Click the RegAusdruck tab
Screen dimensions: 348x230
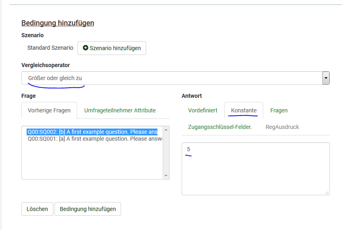point(282,127)
